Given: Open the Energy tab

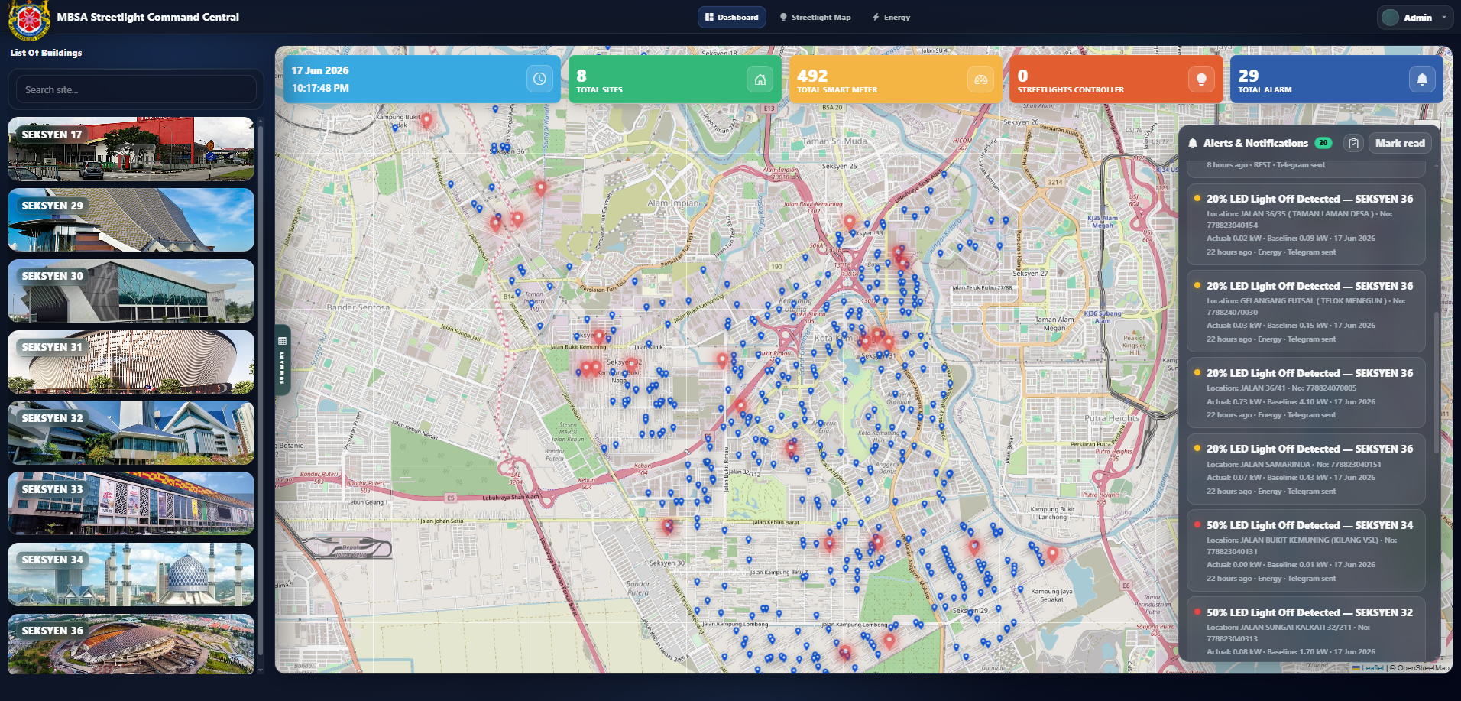Looking at the screenshot, I should 891,17.
